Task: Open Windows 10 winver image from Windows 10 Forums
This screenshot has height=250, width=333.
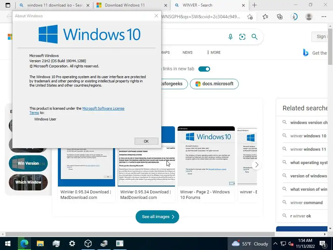Action: tap(206, 156)
